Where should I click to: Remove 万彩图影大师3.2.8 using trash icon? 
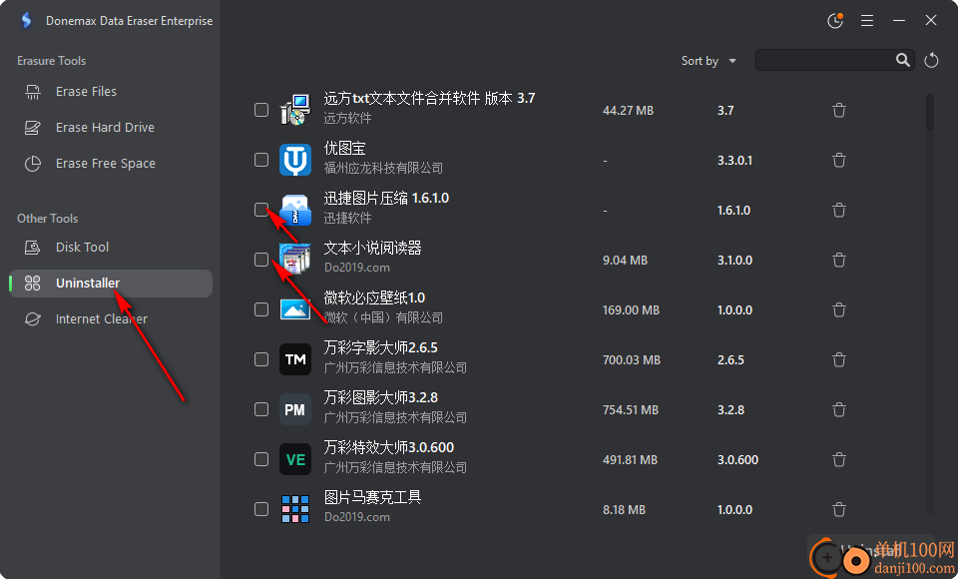click(x=839, y=409)
